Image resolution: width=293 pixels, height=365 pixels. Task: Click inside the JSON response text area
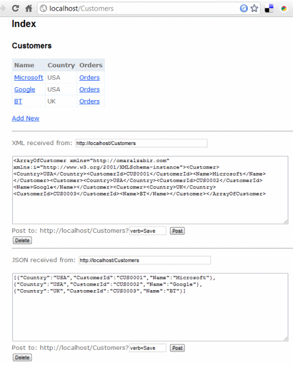[x=150, y=307]
